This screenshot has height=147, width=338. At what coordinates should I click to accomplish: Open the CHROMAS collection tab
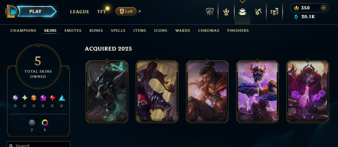click(209, 31)
